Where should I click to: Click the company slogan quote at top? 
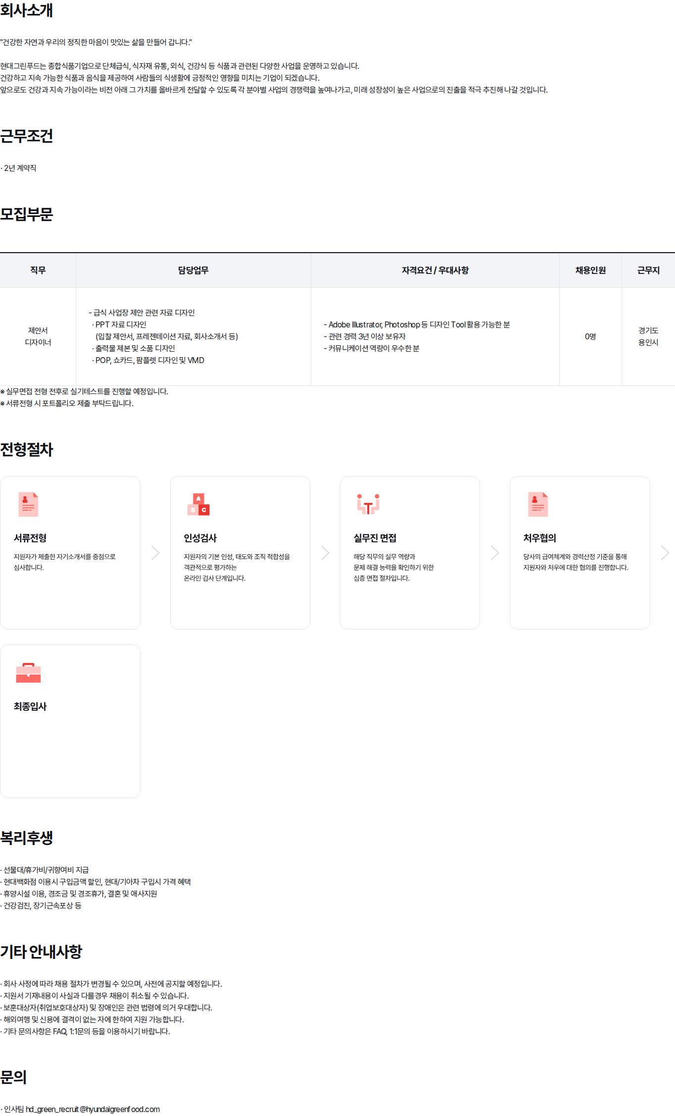coord(96,42)
